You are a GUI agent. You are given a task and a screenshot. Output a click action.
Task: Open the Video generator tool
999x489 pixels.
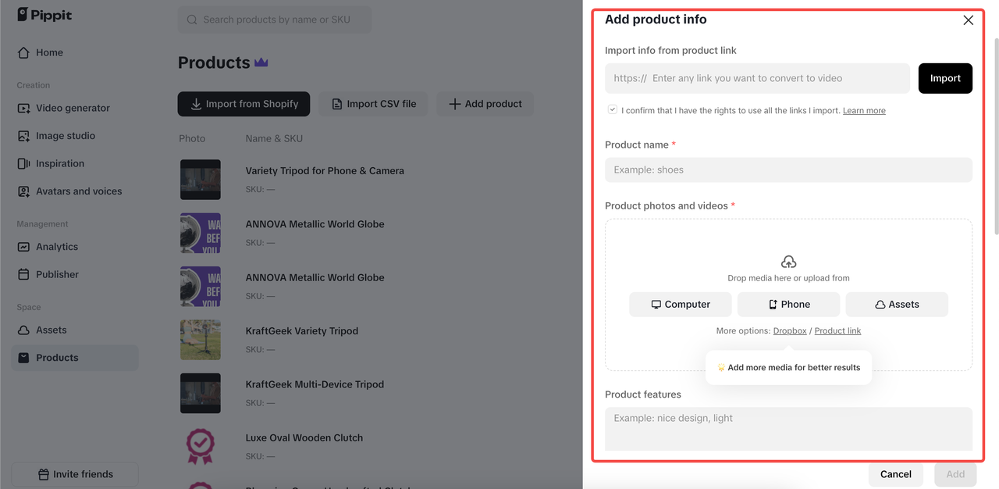pos(73,108)
